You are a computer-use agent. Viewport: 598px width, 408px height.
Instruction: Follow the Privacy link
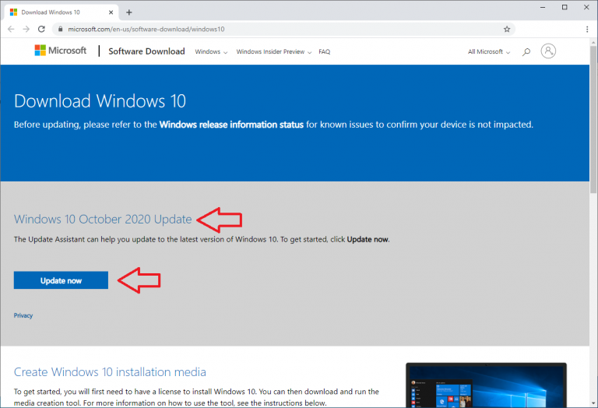(23, 315)
